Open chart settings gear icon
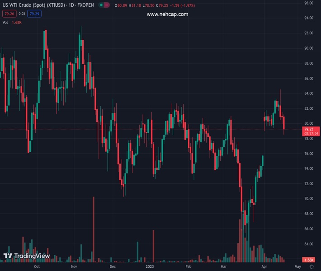 [312, 266]
